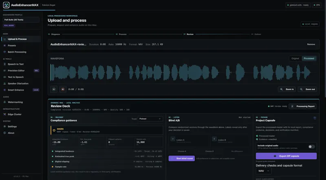The image size is (326, 180).
Task: Click the About info icon
Action: coord(4,133)
